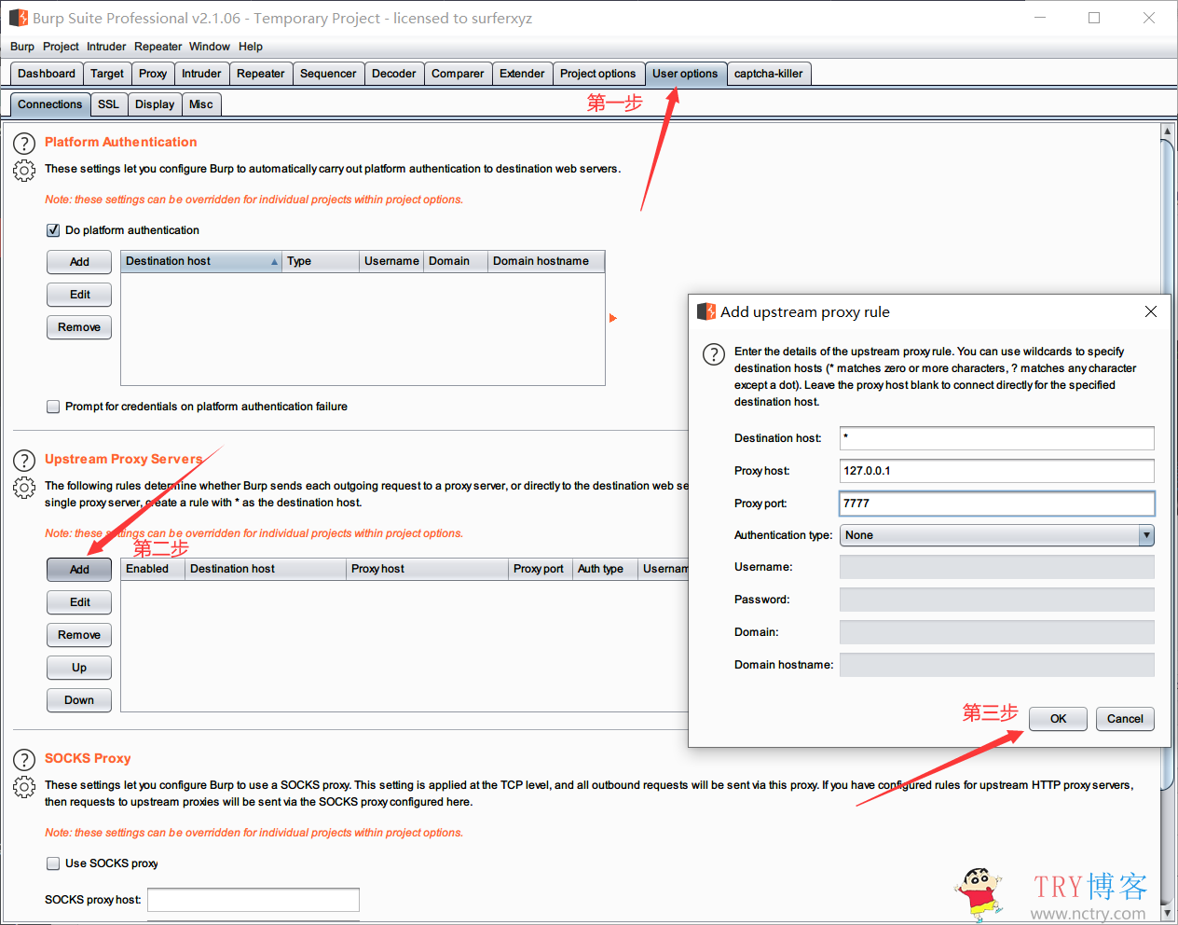Toggle Do platform authentication checkbox
This screenshot has height=925, width=1178.
(x=53, y=230)
